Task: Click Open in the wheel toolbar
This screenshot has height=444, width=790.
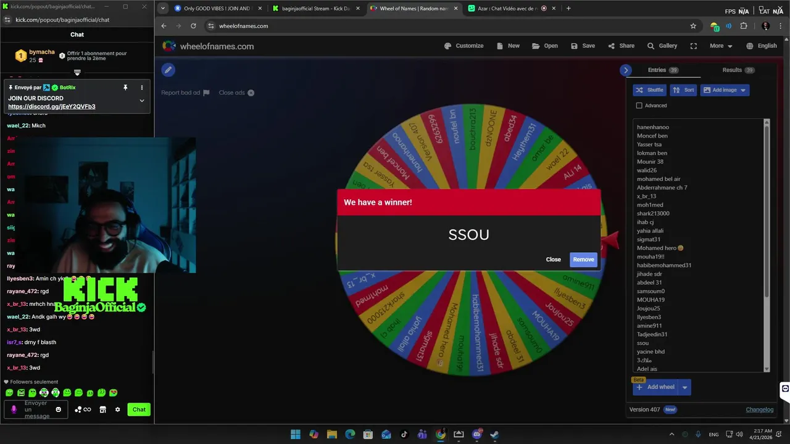Action: coord(545,46)
